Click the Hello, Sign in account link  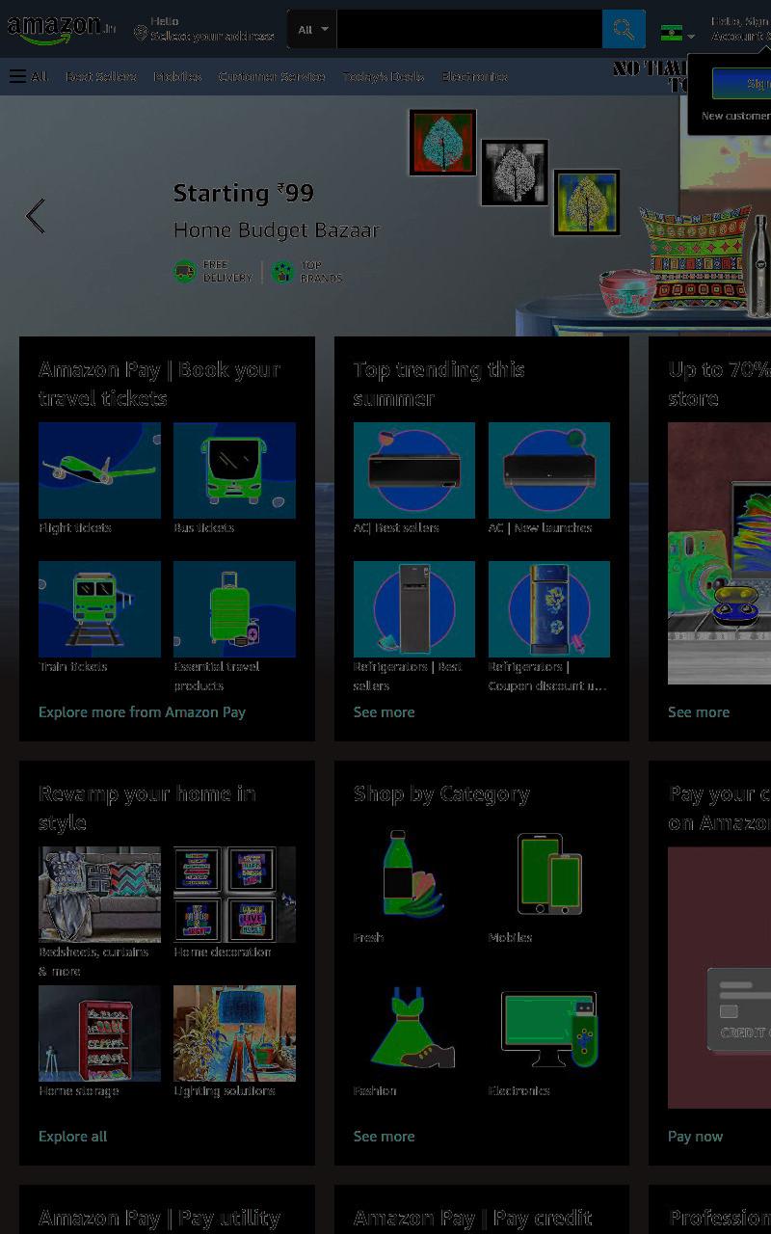pos(740,29)
